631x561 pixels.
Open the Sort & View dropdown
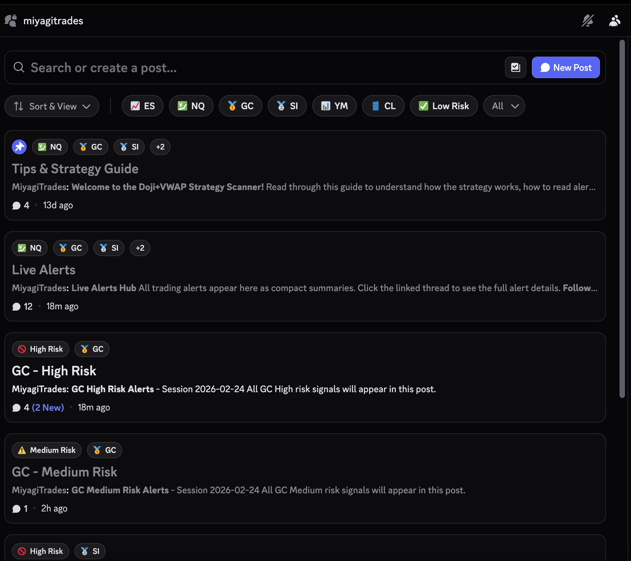[52, 106]
